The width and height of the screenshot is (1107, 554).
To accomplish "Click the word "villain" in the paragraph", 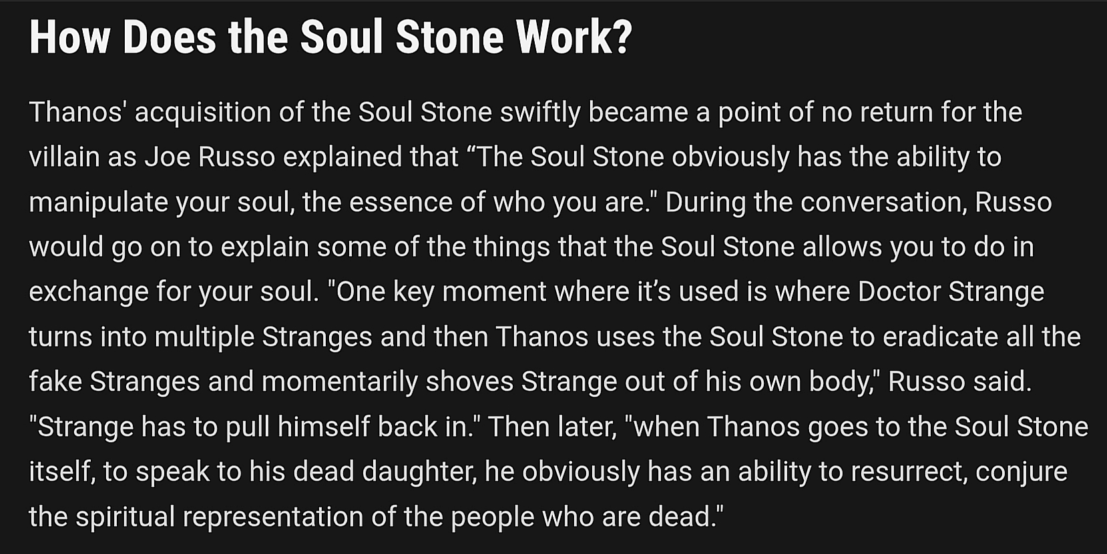I will 61,157.
